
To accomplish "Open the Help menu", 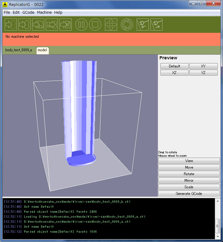I will click(x=58, y=12).
